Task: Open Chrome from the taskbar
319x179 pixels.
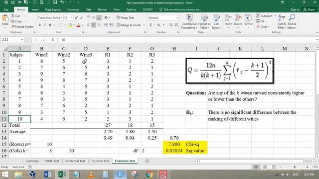Action: (150, 175)
